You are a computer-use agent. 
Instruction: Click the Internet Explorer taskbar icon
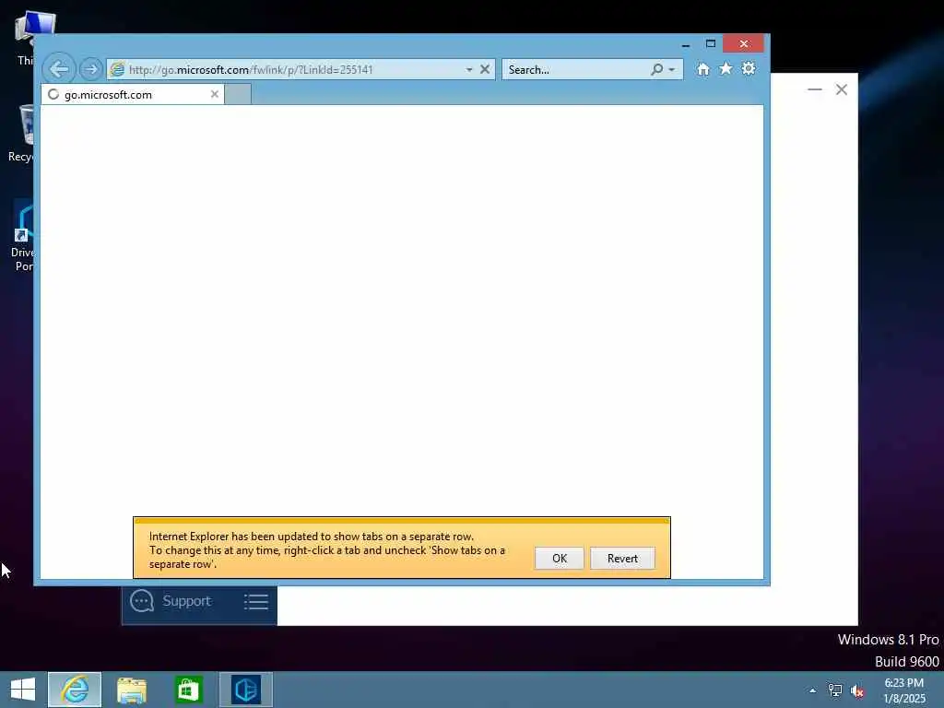pos(75,690)
